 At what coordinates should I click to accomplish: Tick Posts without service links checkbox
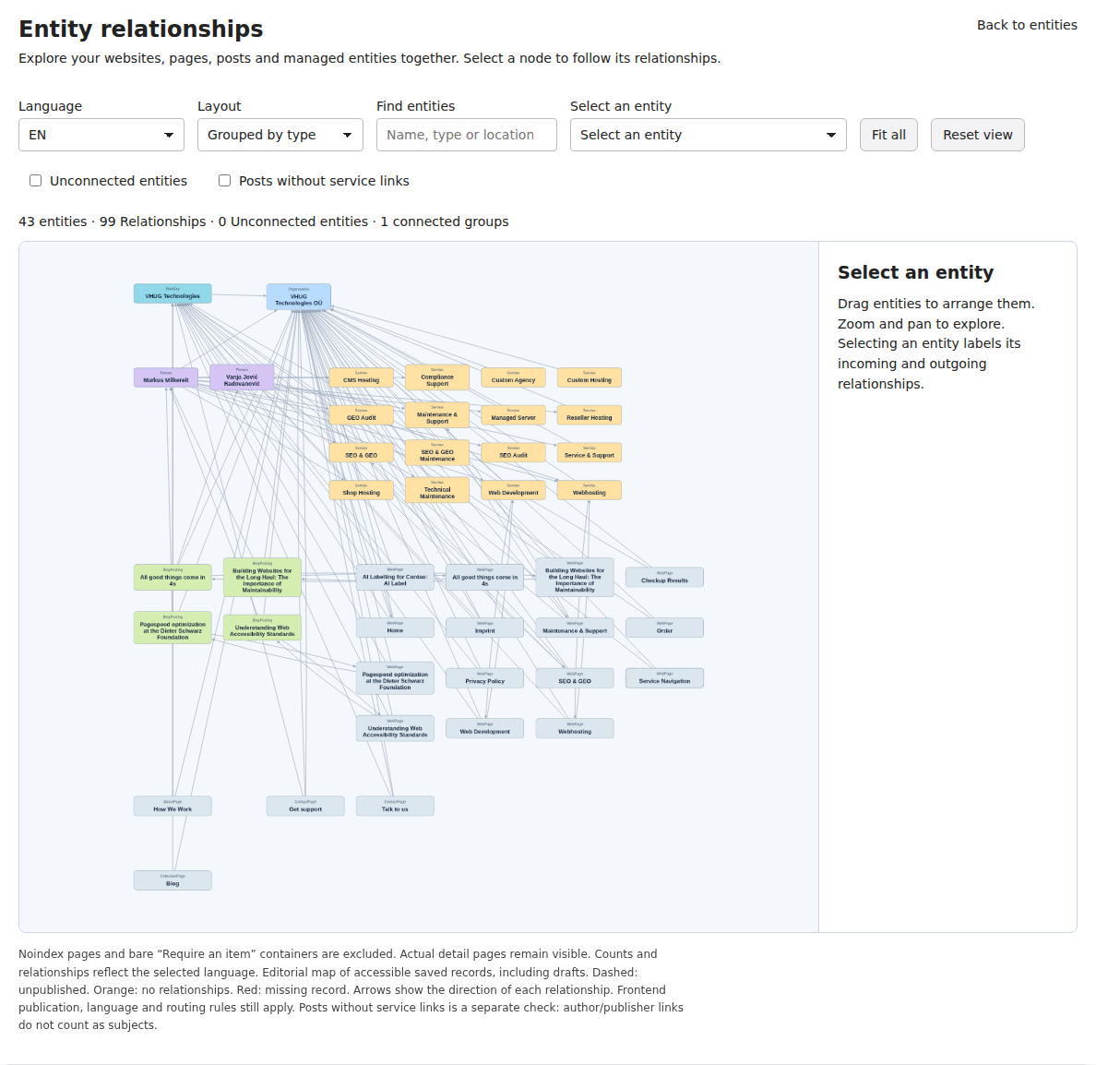point(224,180)
